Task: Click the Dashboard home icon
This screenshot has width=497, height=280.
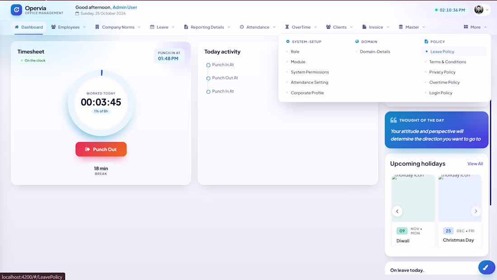Action: (17, 27)
